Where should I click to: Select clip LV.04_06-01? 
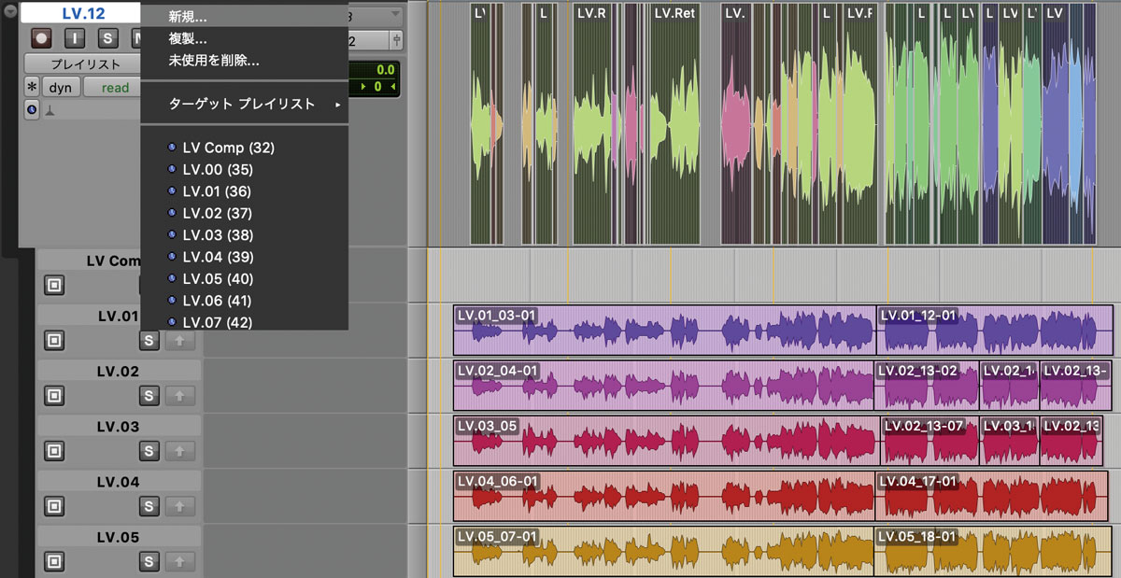(x=664, y=496)
